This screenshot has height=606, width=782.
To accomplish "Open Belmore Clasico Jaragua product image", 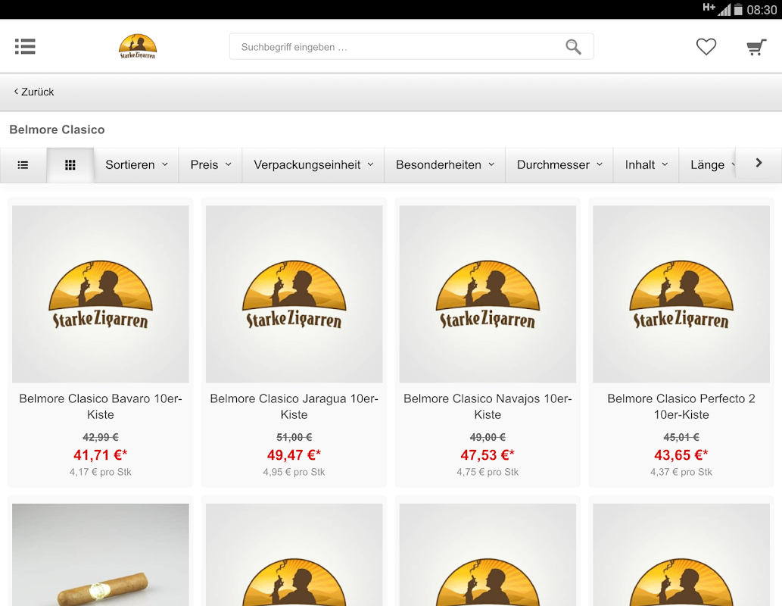I will point(294,294).
